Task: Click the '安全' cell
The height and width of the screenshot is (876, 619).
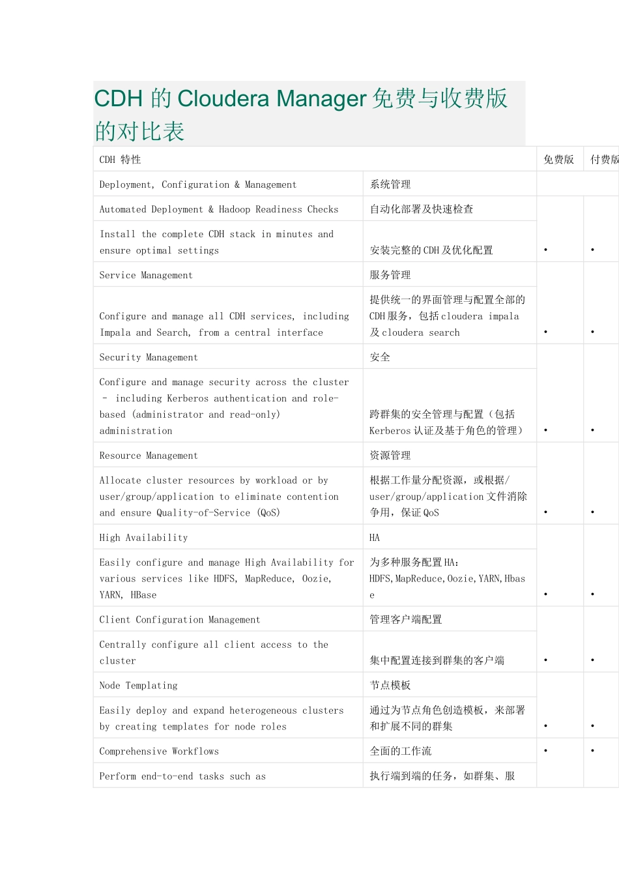Action: 450,357
